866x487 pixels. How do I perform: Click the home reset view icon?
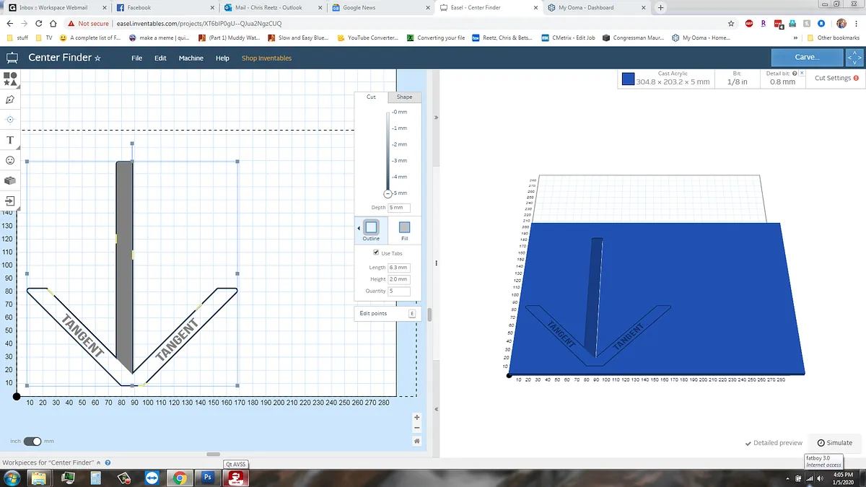[416, 440]
